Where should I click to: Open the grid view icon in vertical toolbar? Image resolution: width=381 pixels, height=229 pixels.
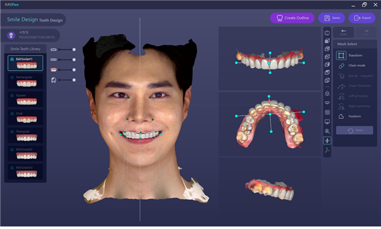tap(327, 112)
